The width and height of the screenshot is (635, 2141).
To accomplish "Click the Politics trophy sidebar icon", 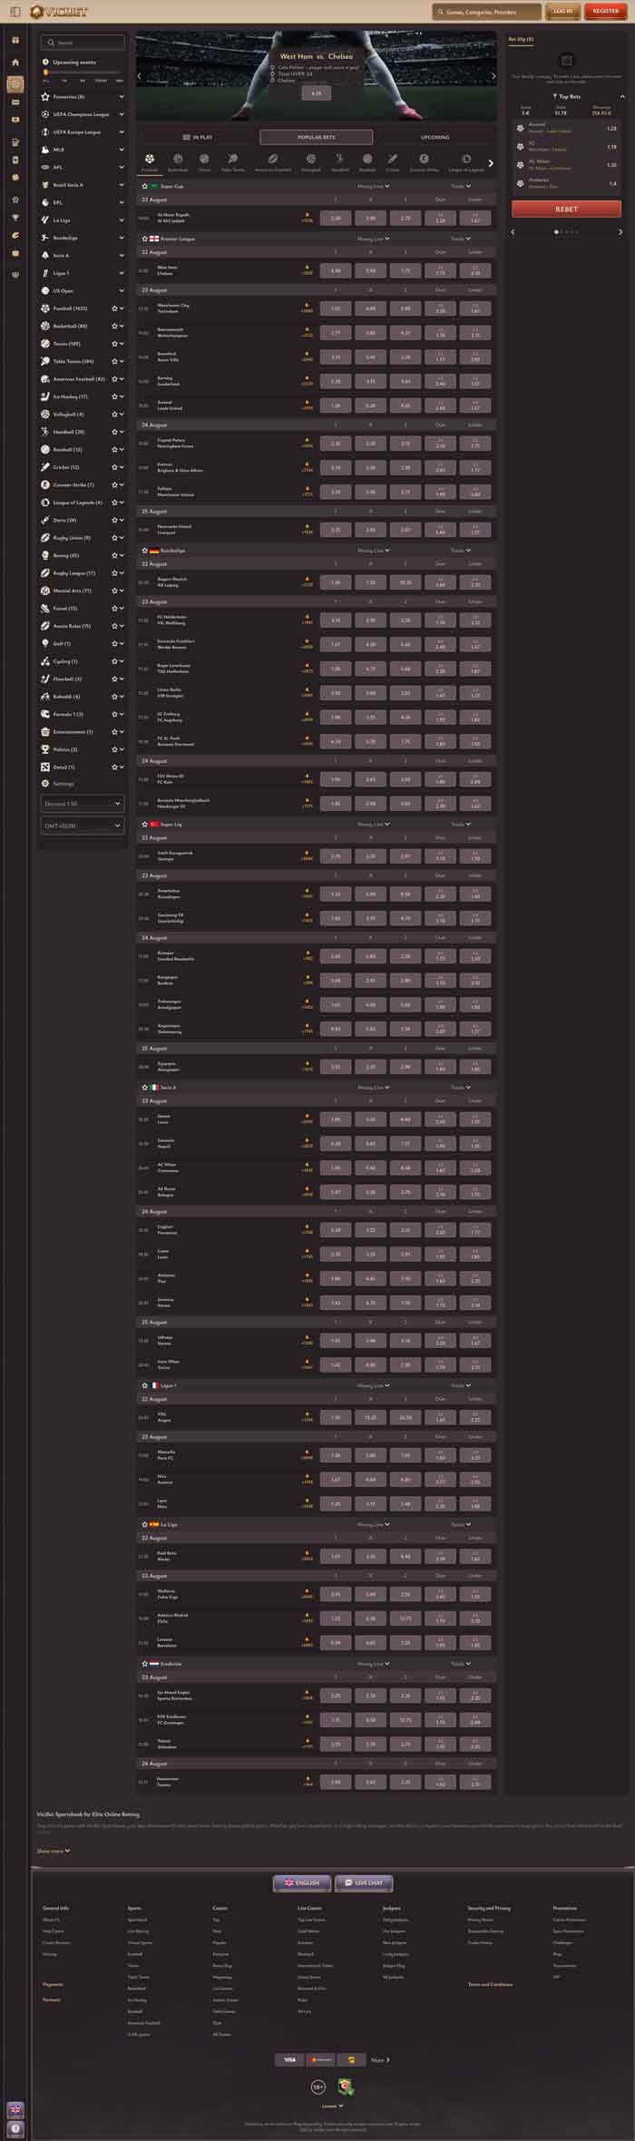I will [45, 749].
